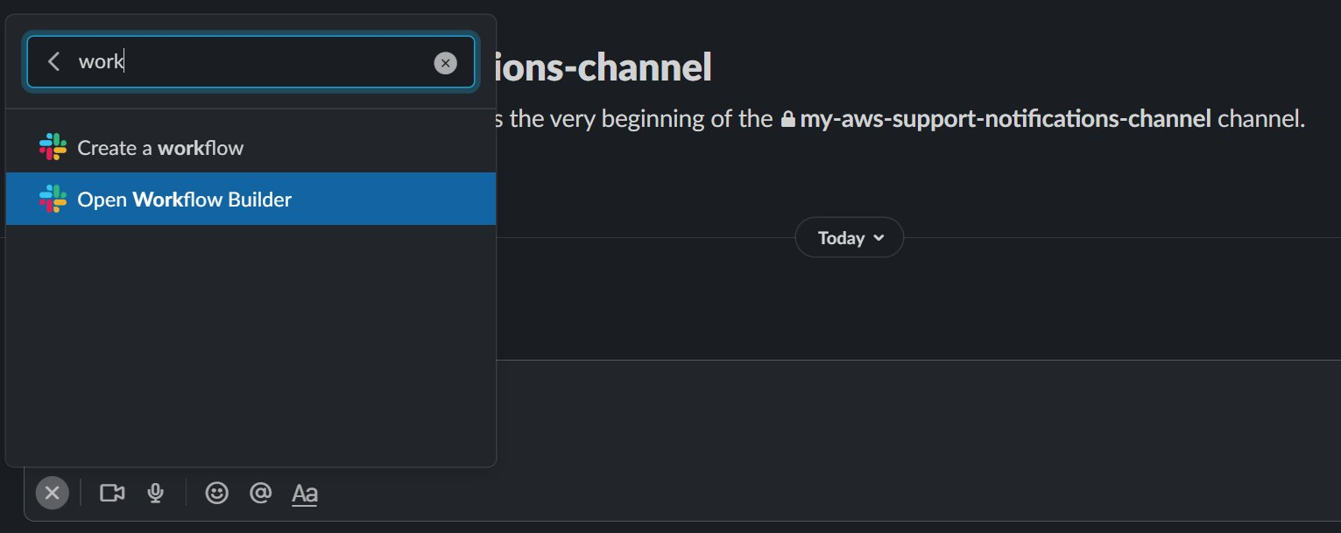Select the video clip icon in composer
1341x533 pixels.
111,493
